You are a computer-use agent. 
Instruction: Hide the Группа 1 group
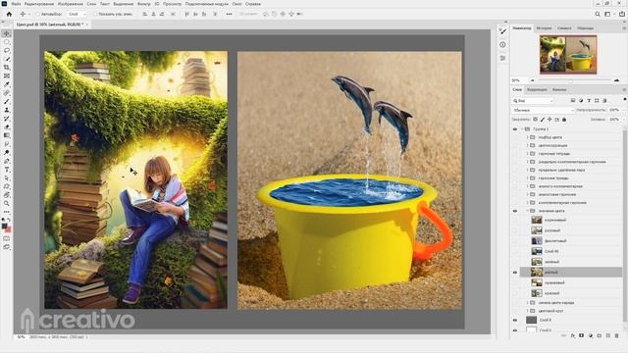(x=515, y=129)
